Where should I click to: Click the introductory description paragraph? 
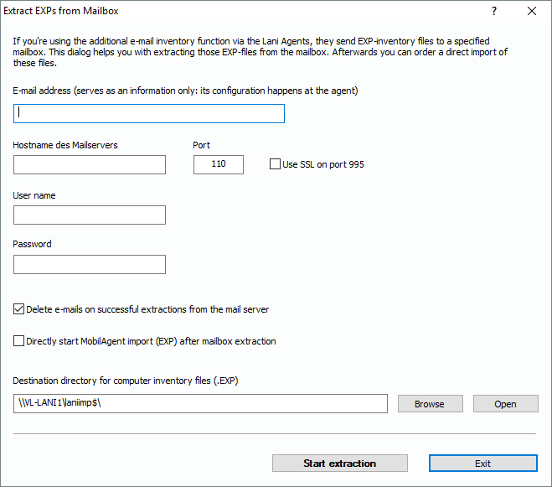(251, 52)
